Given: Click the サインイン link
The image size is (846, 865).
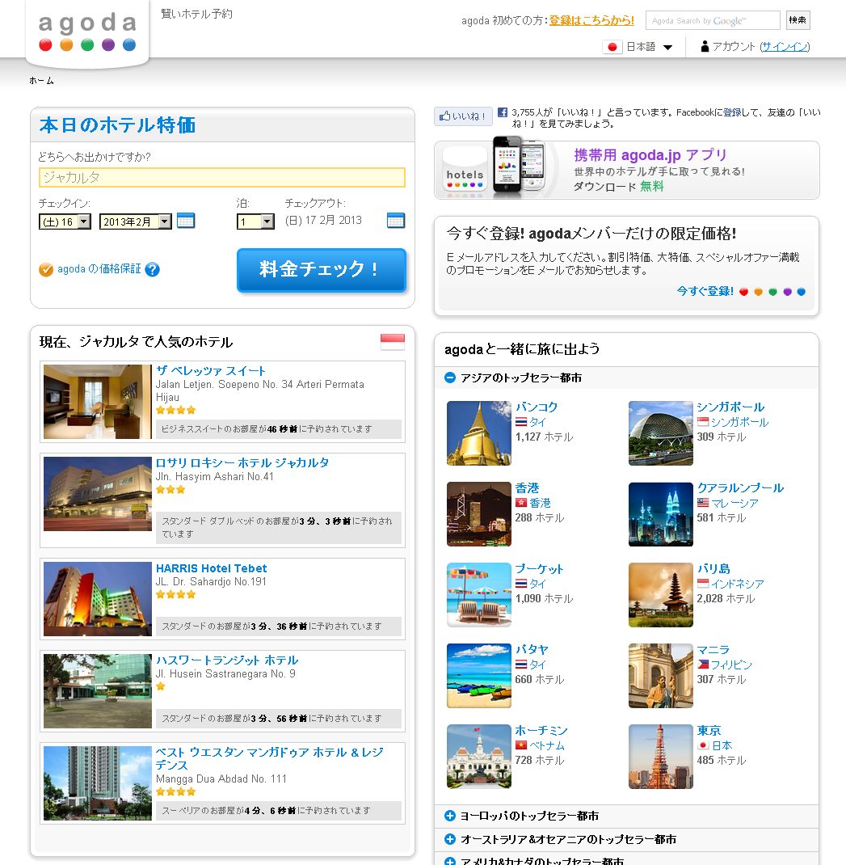Looking at the screenshot, I should coord(784,47).
